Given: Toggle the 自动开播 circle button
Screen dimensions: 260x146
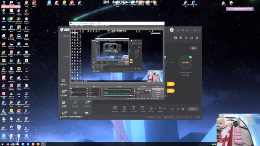Looking at the screenshot, I should pyautogui.click(x=185, y=62).
